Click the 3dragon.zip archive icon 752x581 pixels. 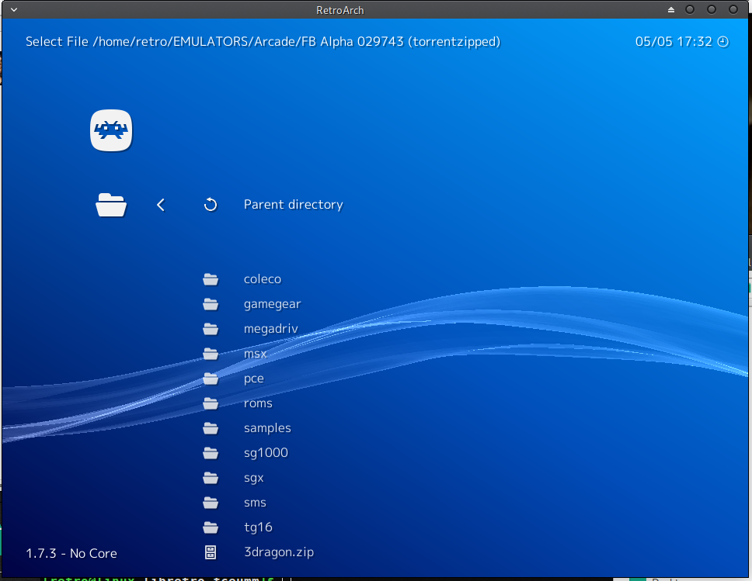click(211, 552)
